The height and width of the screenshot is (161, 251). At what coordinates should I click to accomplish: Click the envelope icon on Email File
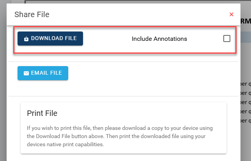coord(26,73)
